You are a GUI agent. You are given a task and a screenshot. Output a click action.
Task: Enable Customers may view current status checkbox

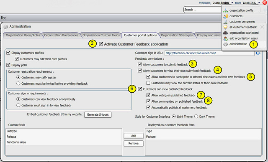pos(148,83)
